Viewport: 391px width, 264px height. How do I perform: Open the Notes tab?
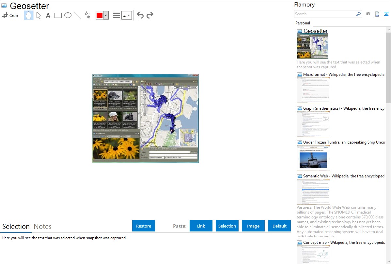coord(43,227)
